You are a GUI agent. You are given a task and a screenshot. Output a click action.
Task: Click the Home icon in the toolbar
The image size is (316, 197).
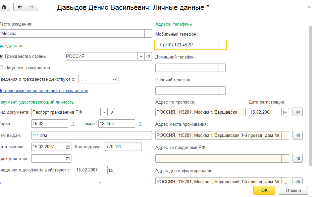pos(5,7)
